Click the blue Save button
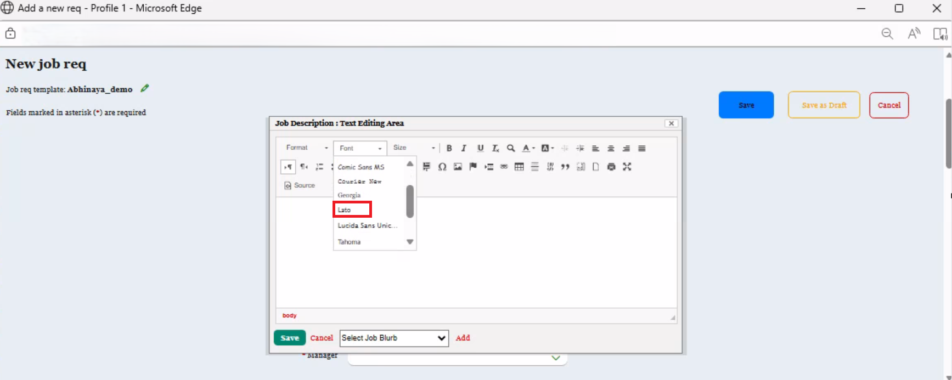 click(746, 105)
